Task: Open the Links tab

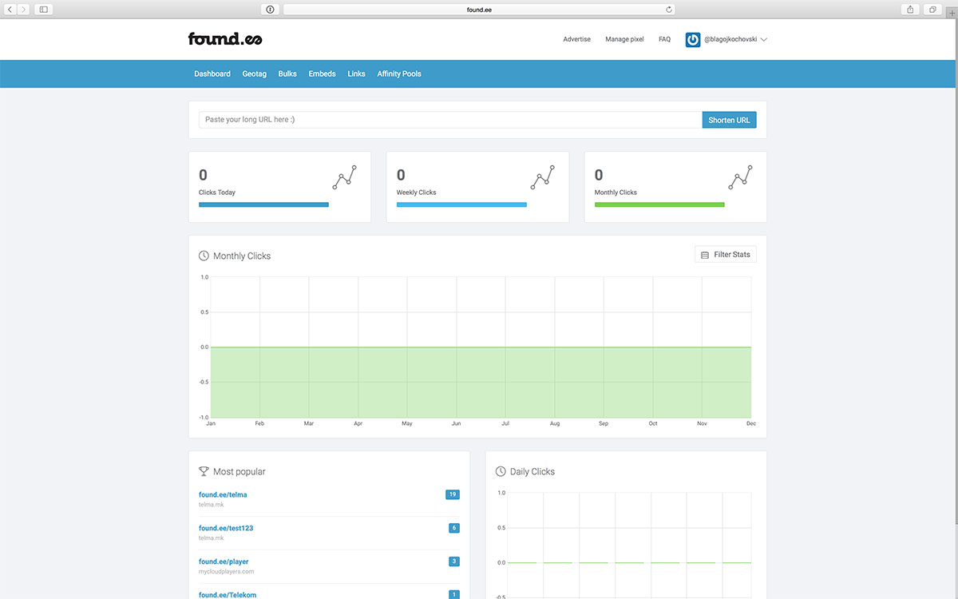Action: pyautogui.click(x=356, y=73)
